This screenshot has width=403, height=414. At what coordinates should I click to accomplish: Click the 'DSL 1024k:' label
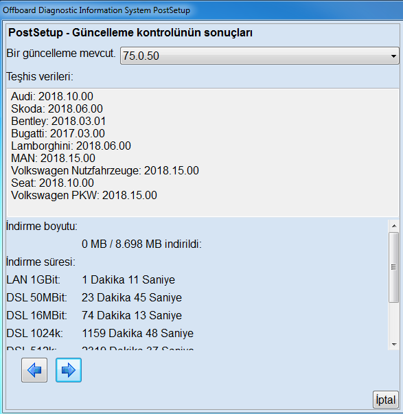[34, 333]
